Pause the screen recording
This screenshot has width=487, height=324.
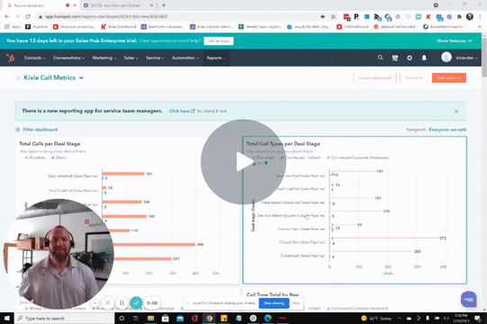coord(122,302)
